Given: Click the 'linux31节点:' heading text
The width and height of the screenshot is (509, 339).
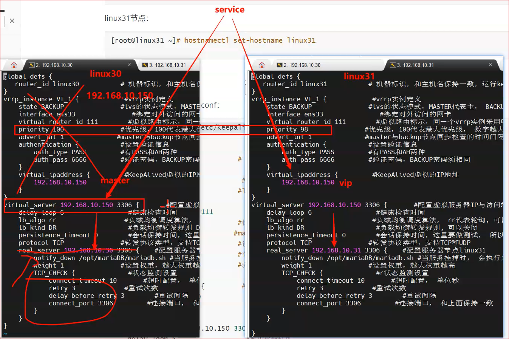Looking at the screenshot, I should click(x=127, y=18).
